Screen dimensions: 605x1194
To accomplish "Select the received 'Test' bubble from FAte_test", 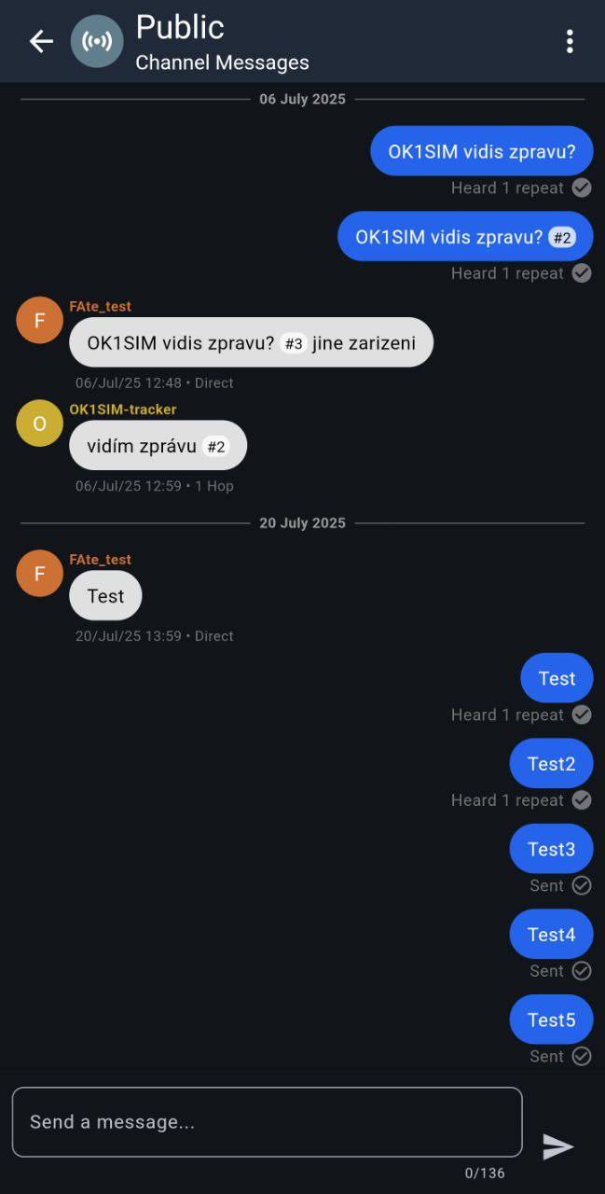I will click(105, 596).
